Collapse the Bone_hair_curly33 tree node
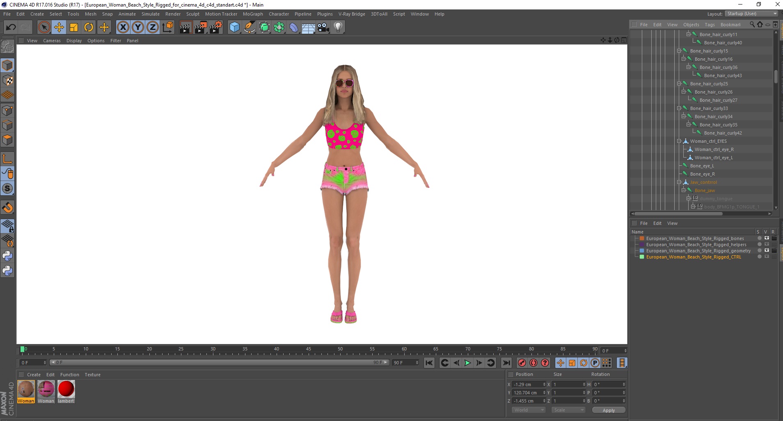This screenshot has height=421, width=783. (x=679, y=108)
